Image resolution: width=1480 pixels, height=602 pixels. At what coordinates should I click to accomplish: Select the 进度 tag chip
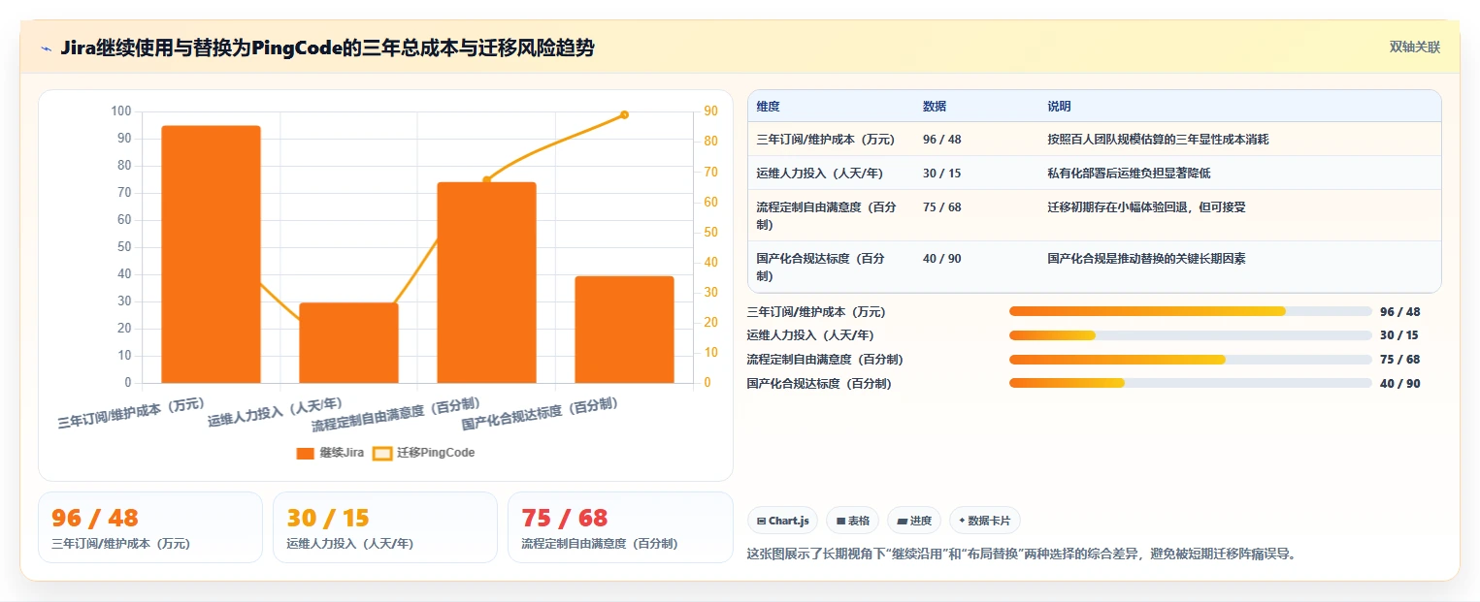pyautogui.click(x=914, y=521)
